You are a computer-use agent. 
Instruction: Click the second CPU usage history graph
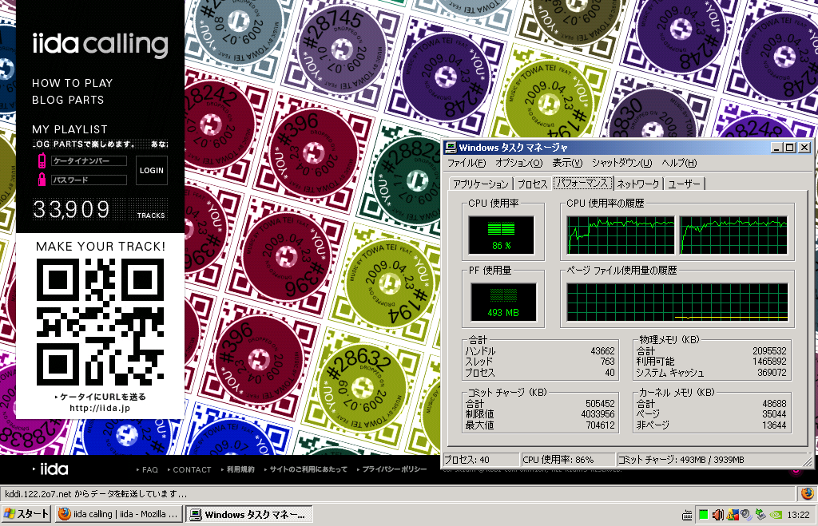click(733, 235)
